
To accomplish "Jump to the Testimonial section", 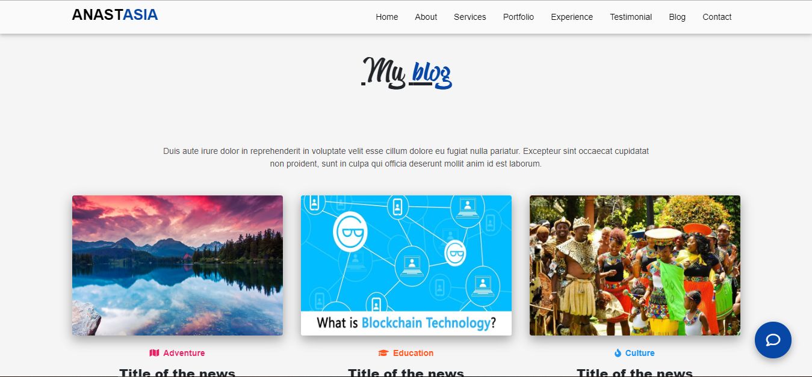I will (631, 17).
